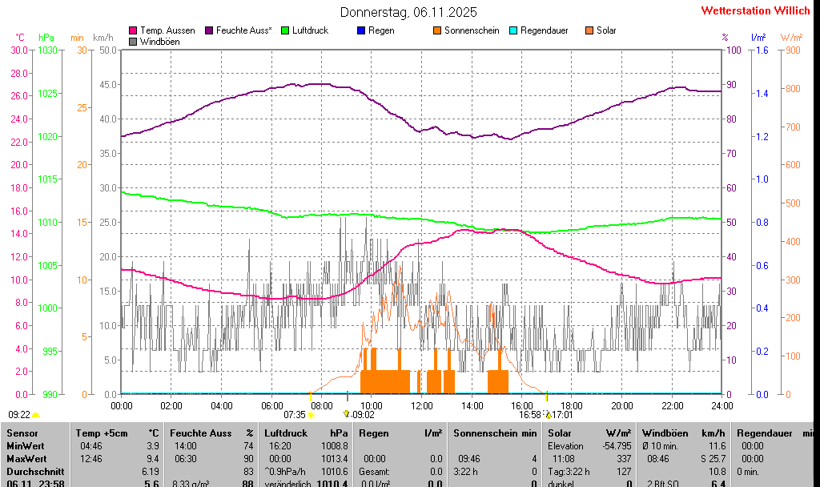Image resolution: width=820 pixels, height=487 pixels.
Task: Click the hPa axis unit label
Action: click(x=46, y=38)
